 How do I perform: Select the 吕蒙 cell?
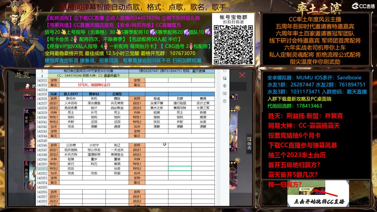tap(180, 99)
